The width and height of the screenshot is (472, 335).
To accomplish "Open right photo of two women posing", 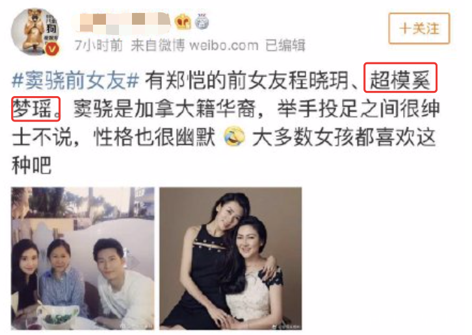I will [231, 258].
